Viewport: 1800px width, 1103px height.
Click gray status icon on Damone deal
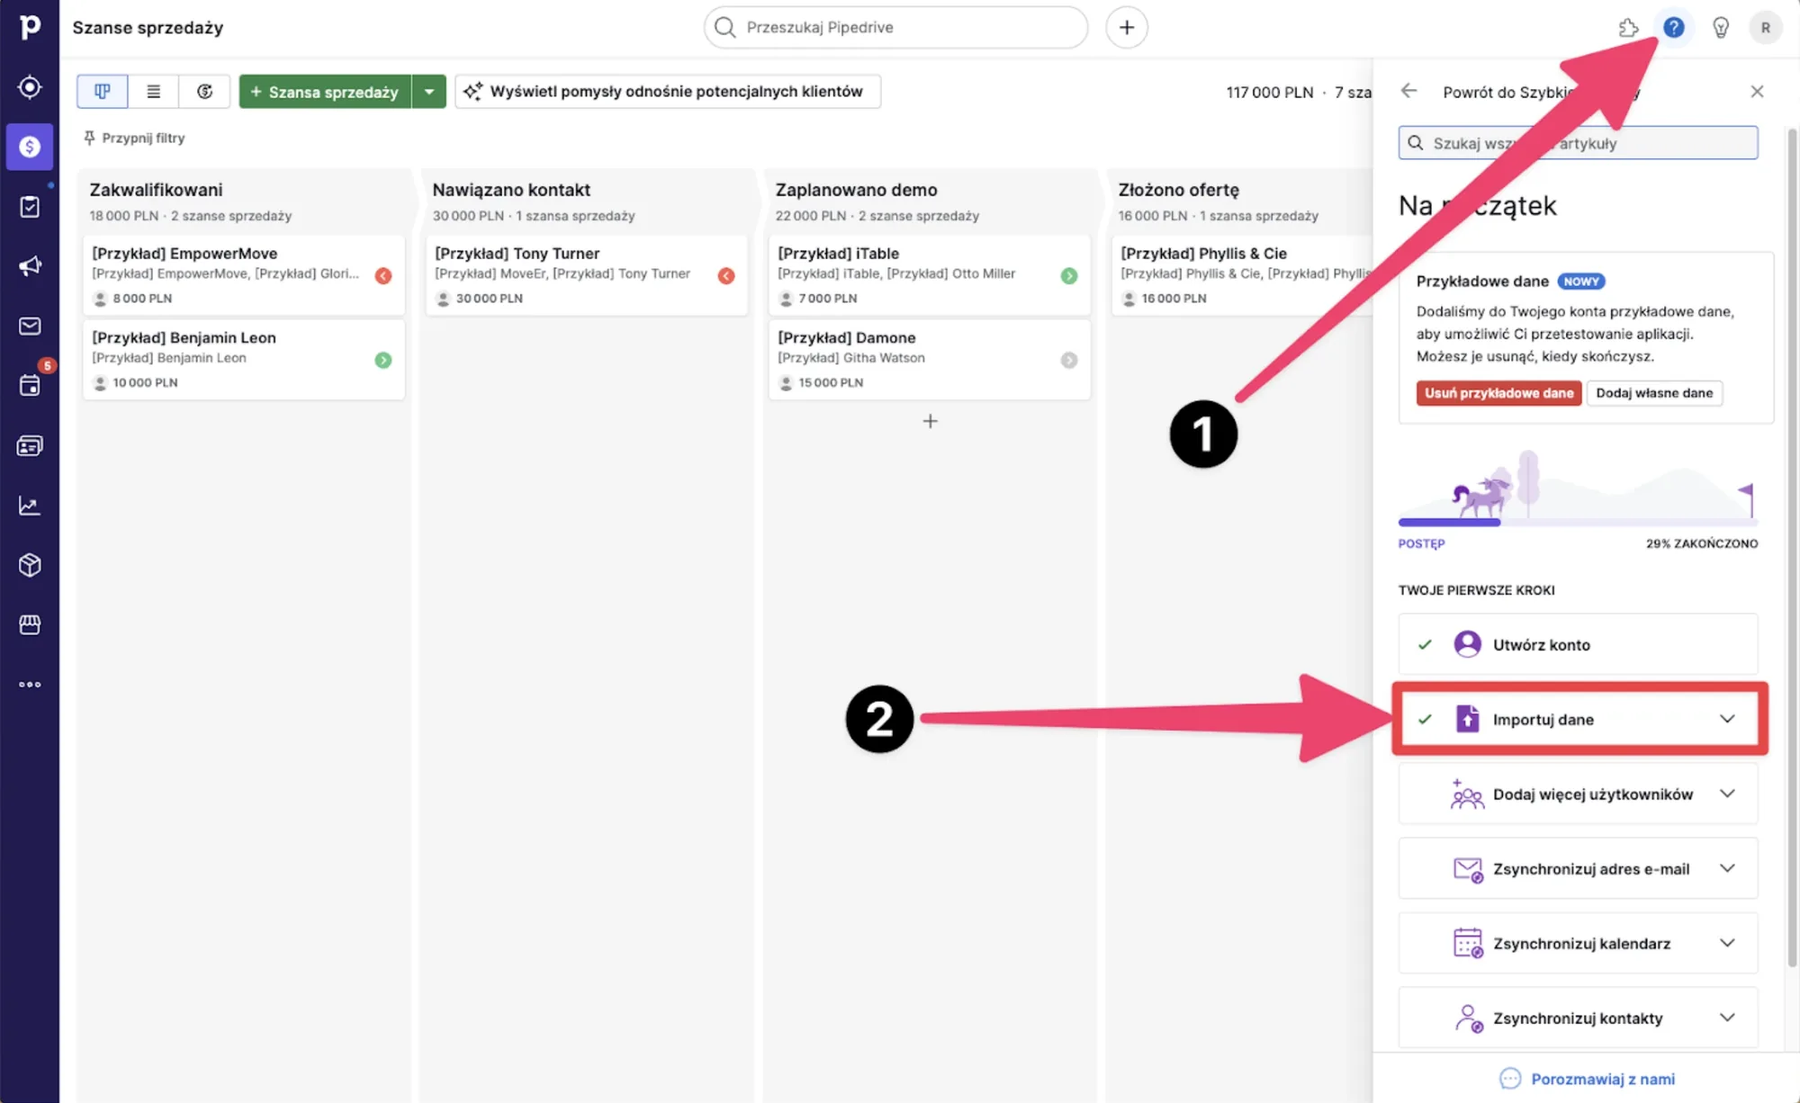click(1069, 360)
